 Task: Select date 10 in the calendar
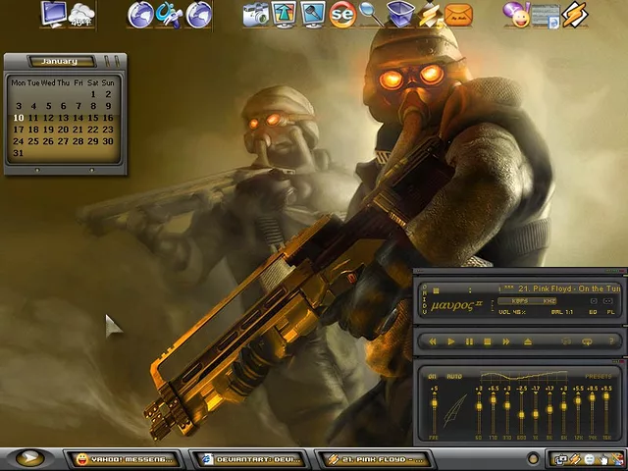point(19,118)
